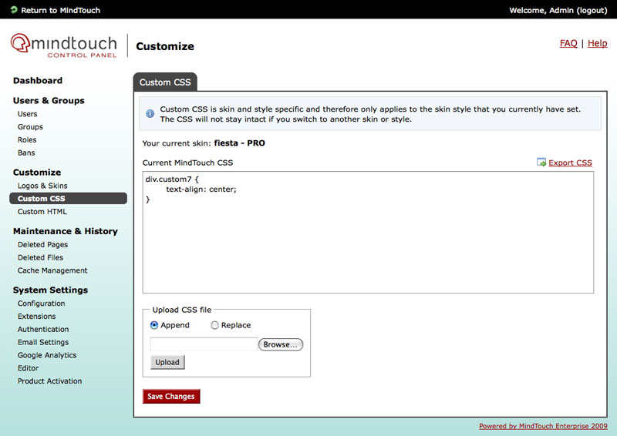Image resolution: width=617 pixels, height=436 pixels.
Task: Click the 'div.custom7 {' CSS line
Action: coord(172,179)
